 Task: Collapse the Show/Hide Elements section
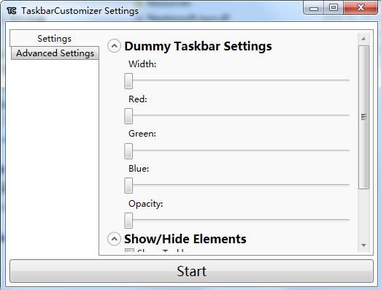tap(114, 239)
